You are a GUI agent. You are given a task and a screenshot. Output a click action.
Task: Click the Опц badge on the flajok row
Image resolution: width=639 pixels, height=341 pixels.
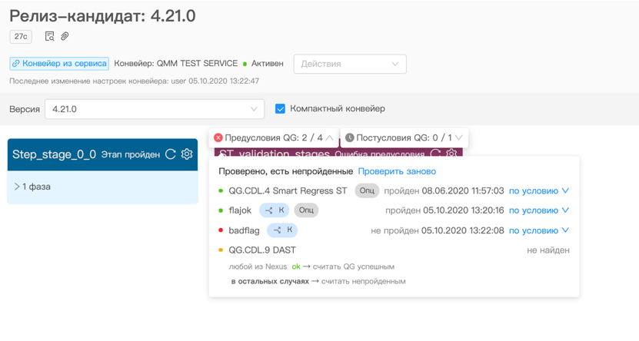click(x=306, y=210)
